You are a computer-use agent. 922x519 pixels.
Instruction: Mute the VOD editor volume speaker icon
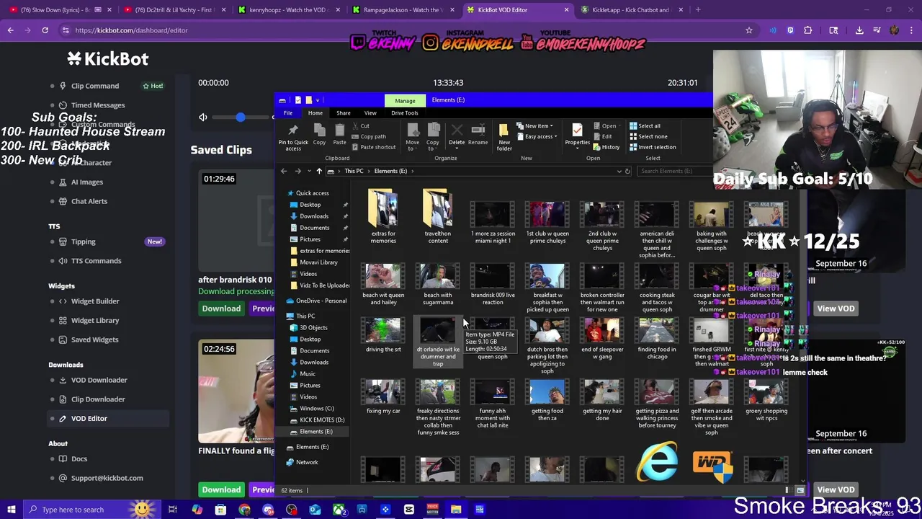(203, 117)
